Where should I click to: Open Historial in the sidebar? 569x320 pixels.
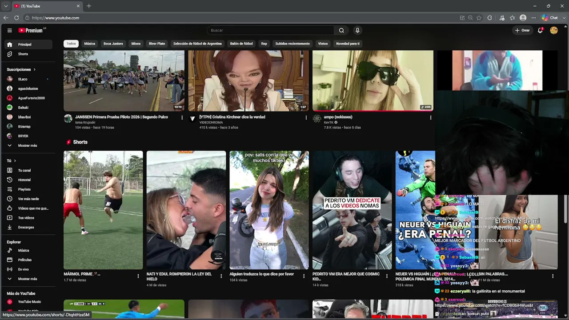click(28, 180)
